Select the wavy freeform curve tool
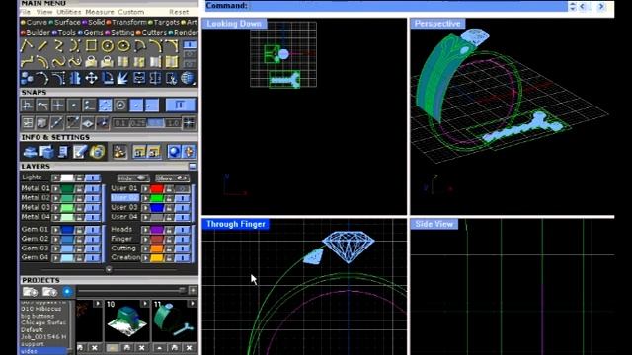Screen dimensions: 632x355 click(59, 62)
